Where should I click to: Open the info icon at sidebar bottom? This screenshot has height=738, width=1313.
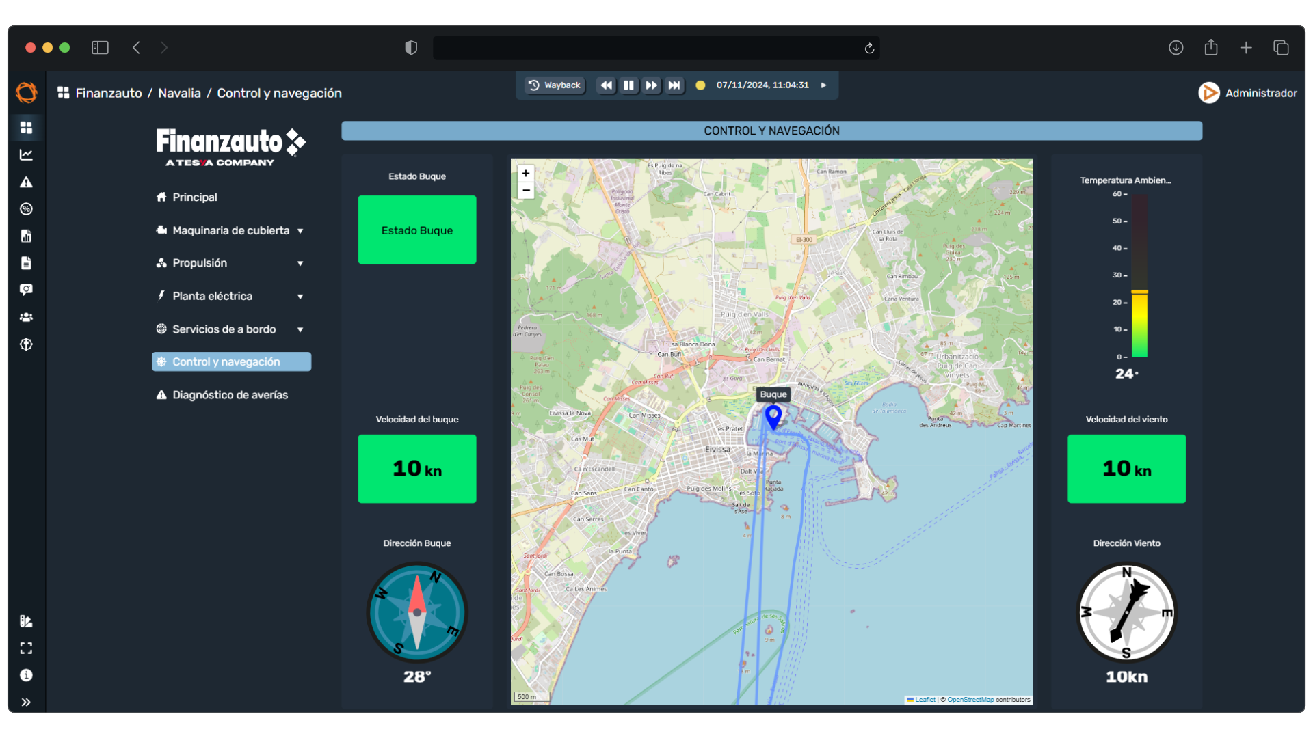click(26, 674)
